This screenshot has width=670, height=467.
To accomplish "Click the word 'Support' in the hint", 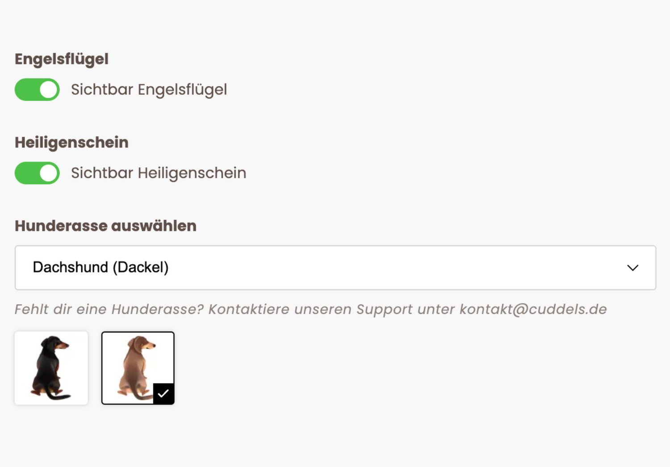I will pos(384,309).
